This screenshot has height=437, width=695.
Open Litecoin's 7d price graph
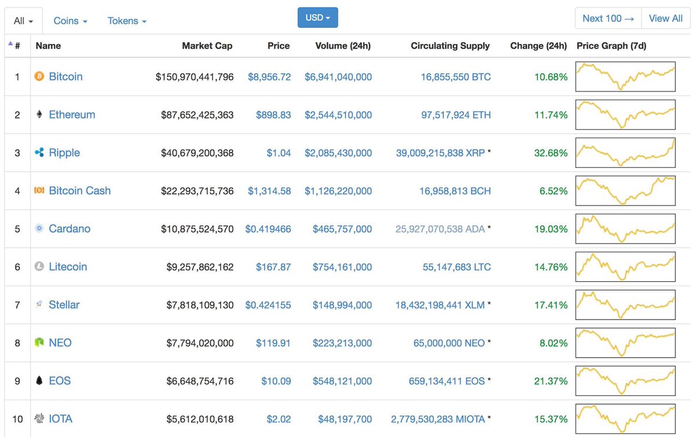tap(625, 267)
